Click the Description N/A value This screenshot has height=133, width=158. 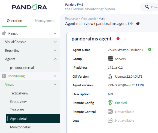click(111, 94)
